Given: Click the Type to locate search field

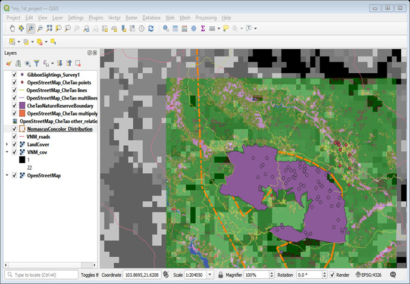Looking at the screenshot, I should click(x=41, y=275).
